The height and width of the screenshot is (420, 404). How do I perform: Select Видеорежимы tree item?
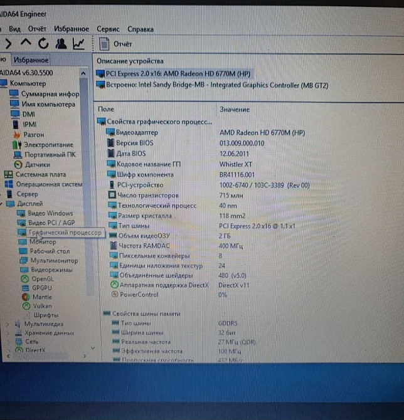(51, 270)
